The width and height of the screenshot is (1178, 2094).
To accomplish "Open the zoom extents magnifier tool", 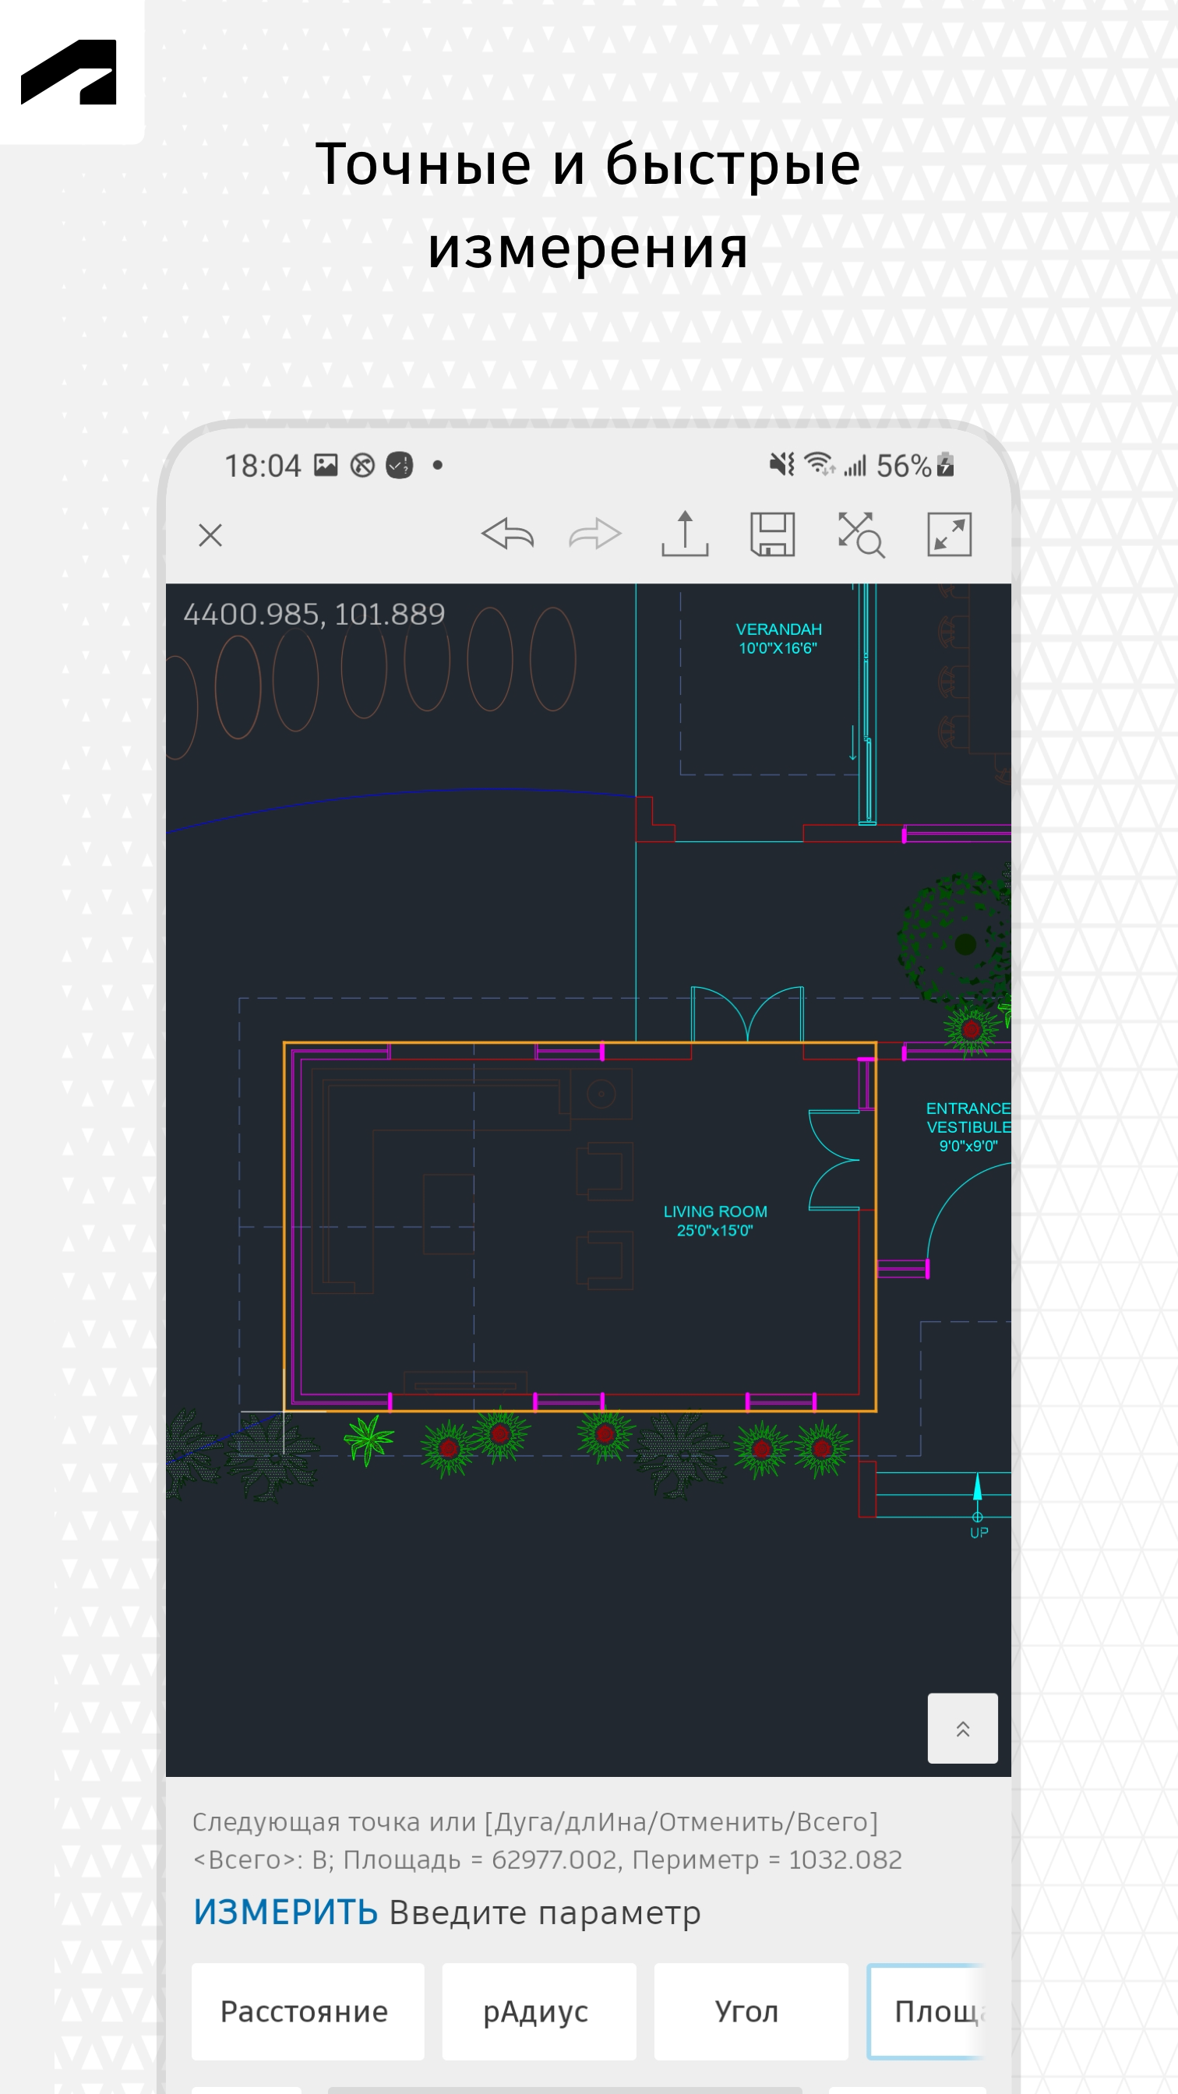I will pos(861,534).
